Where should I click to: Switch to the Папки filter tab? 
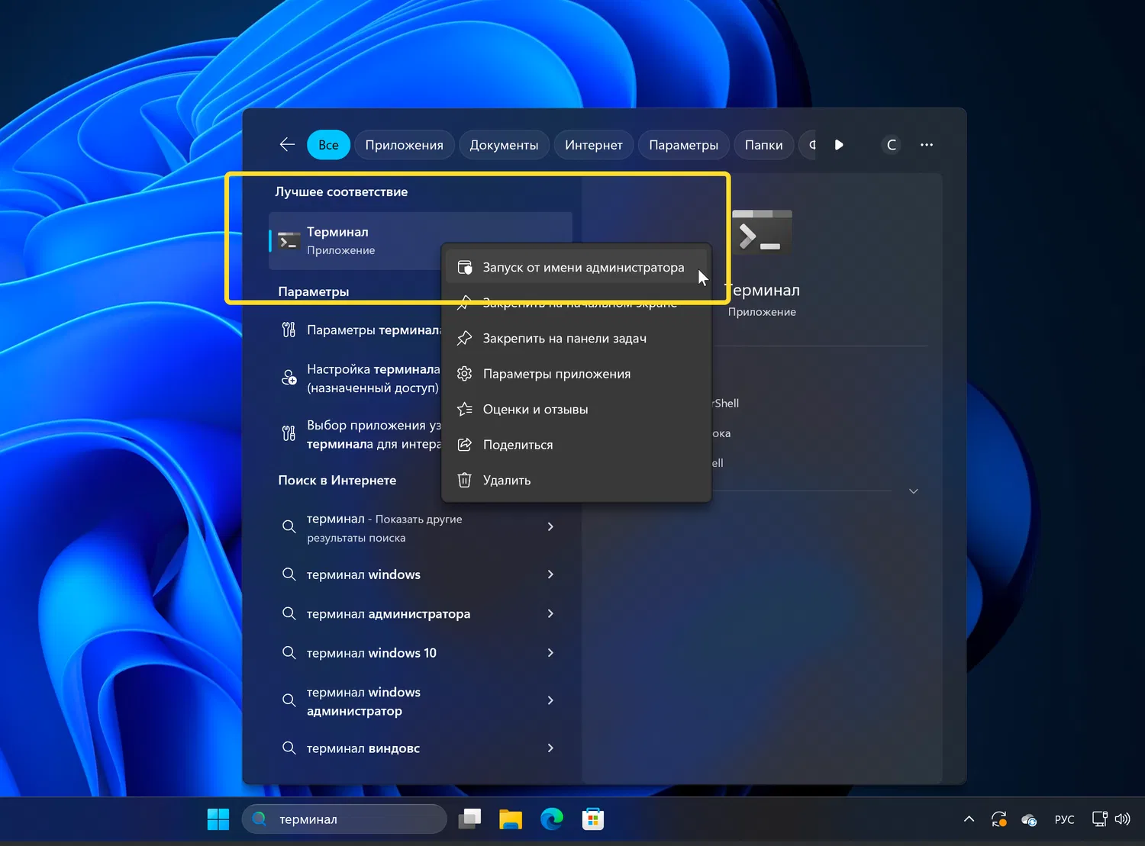pyautogui.click(x=763, y=145)
